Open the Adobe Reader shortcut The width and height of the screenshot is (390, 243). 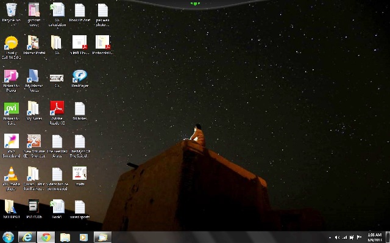57,108
